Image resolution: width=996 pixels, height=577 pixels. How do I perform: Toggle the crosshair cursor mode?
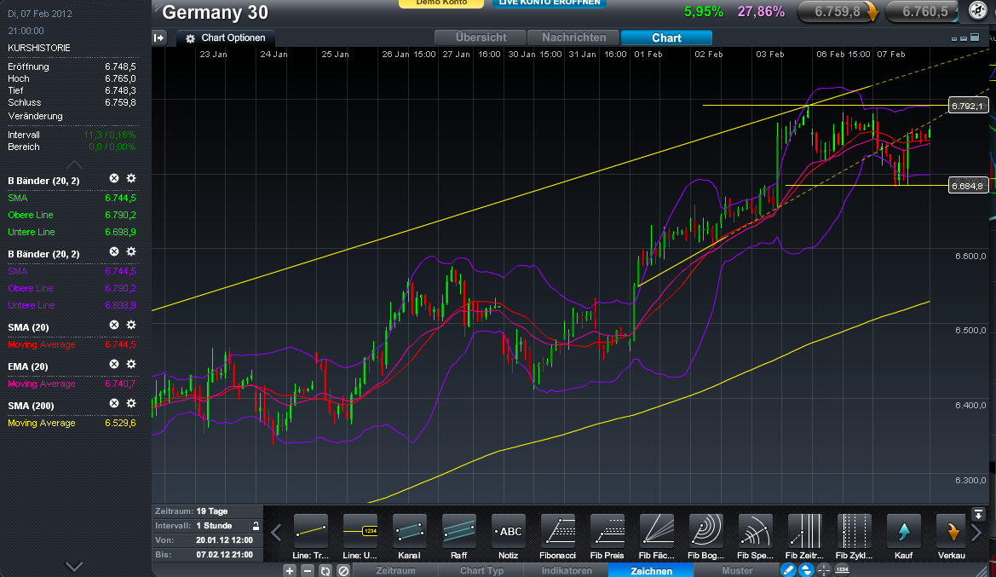[824, 571]
